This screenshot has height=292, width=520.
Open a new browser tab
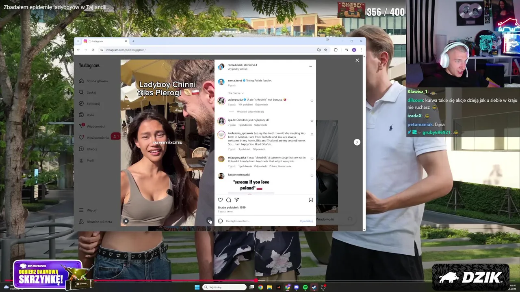coord(133,41)
